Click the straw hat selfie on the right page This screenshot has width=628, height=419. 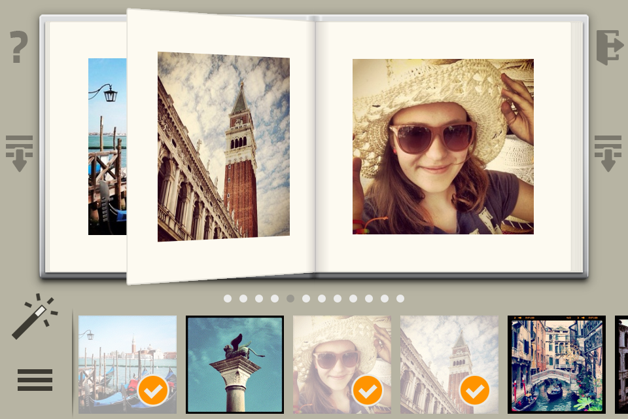pos(443,147)
